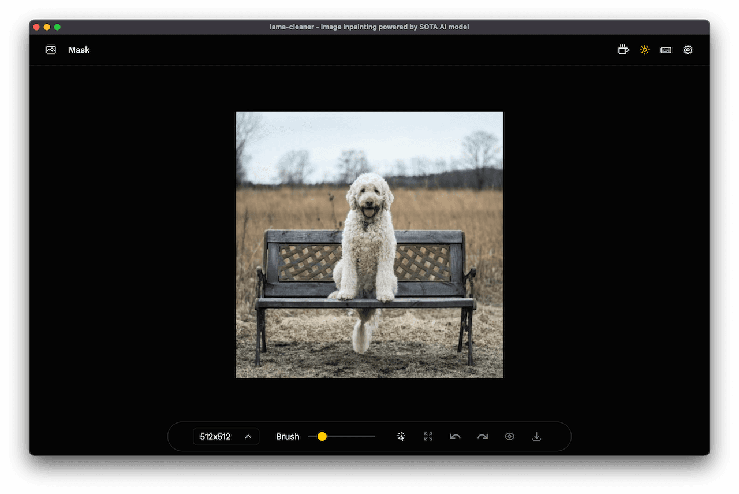Click the right end of the Brush slider track
Viewport: 739px width, 494px height.
click(x=374, y=437)
